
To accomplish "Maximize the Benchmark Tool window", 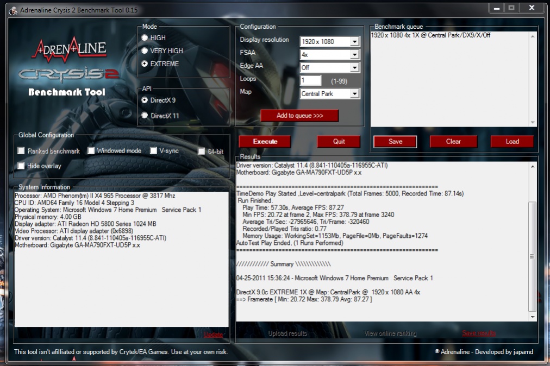I will click(511, 8).
